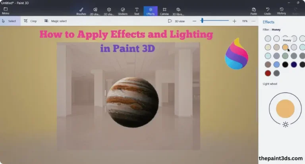Click the Paint 3D droplet logo
Viewport: 305px width, 164px height.
(x=236, y=54)
